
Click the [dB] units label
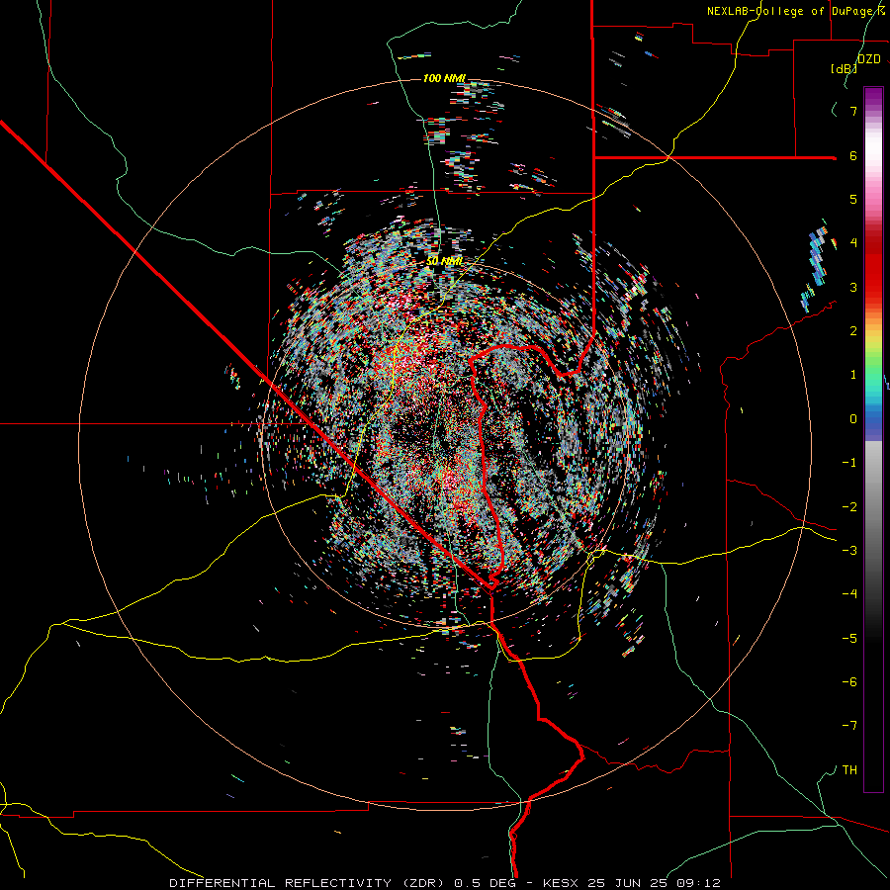point(845,68)
